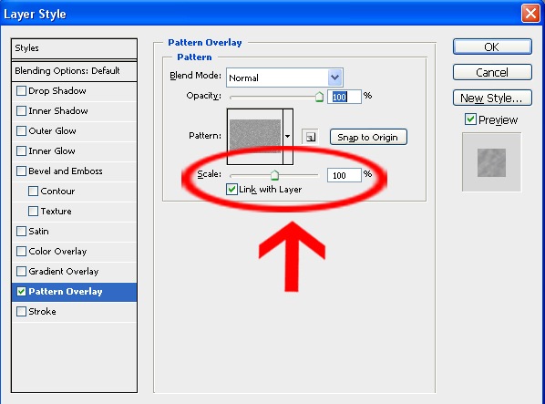This screenshot has width=545, height=404.
Task: Open the pattern picker dropdown arrow
Action: pyautogui.click(x=288, y=136)
